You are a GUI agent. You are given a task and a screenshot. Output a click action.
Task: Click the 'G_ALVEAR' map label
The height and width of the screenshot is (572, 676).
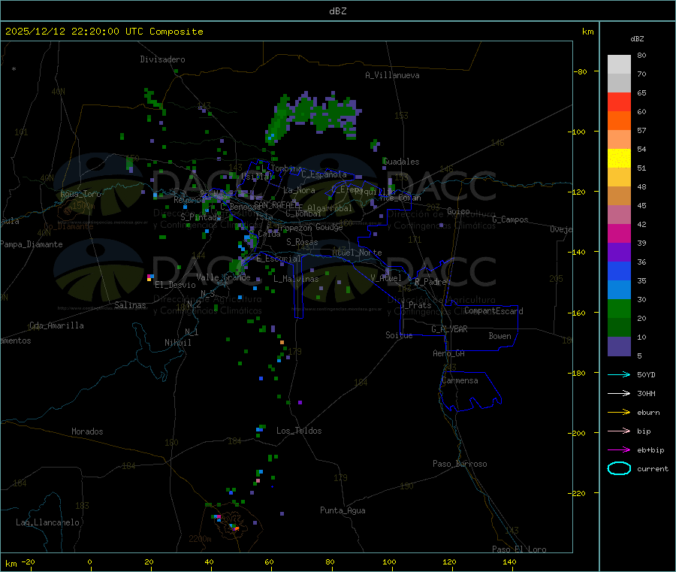[x=449, y=329]
